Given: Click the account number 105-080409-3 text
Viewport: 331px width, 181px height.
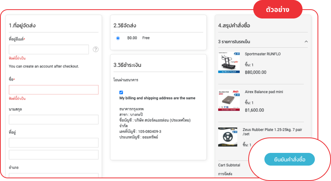Looking at the screenshot, I should tap(150, 132).
